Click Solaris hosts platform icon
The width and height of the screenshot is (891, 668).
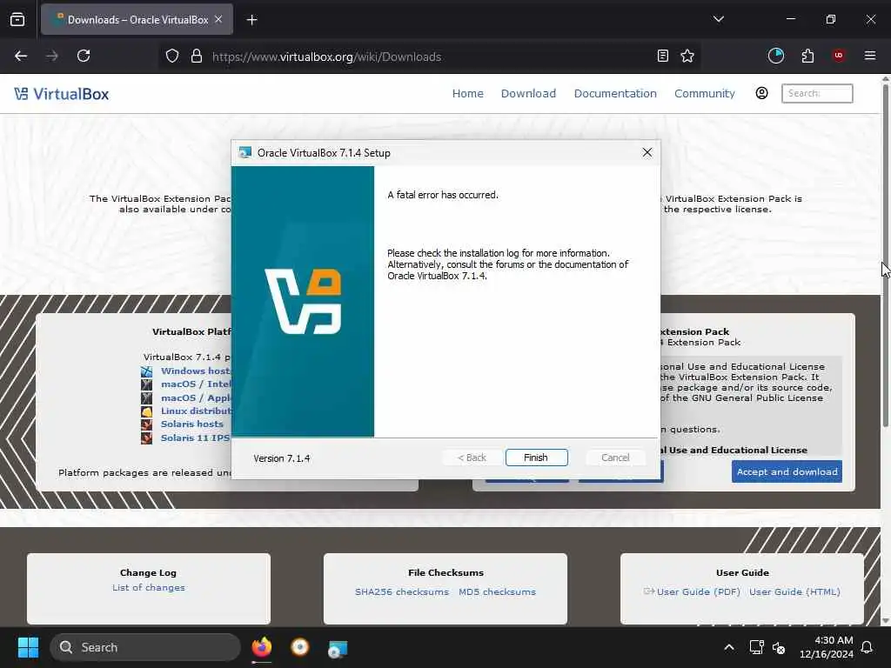click(x=146, y=424)
